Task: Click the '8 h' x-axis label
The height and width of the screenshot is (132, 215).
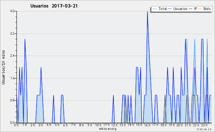Action: pos(81,125)
